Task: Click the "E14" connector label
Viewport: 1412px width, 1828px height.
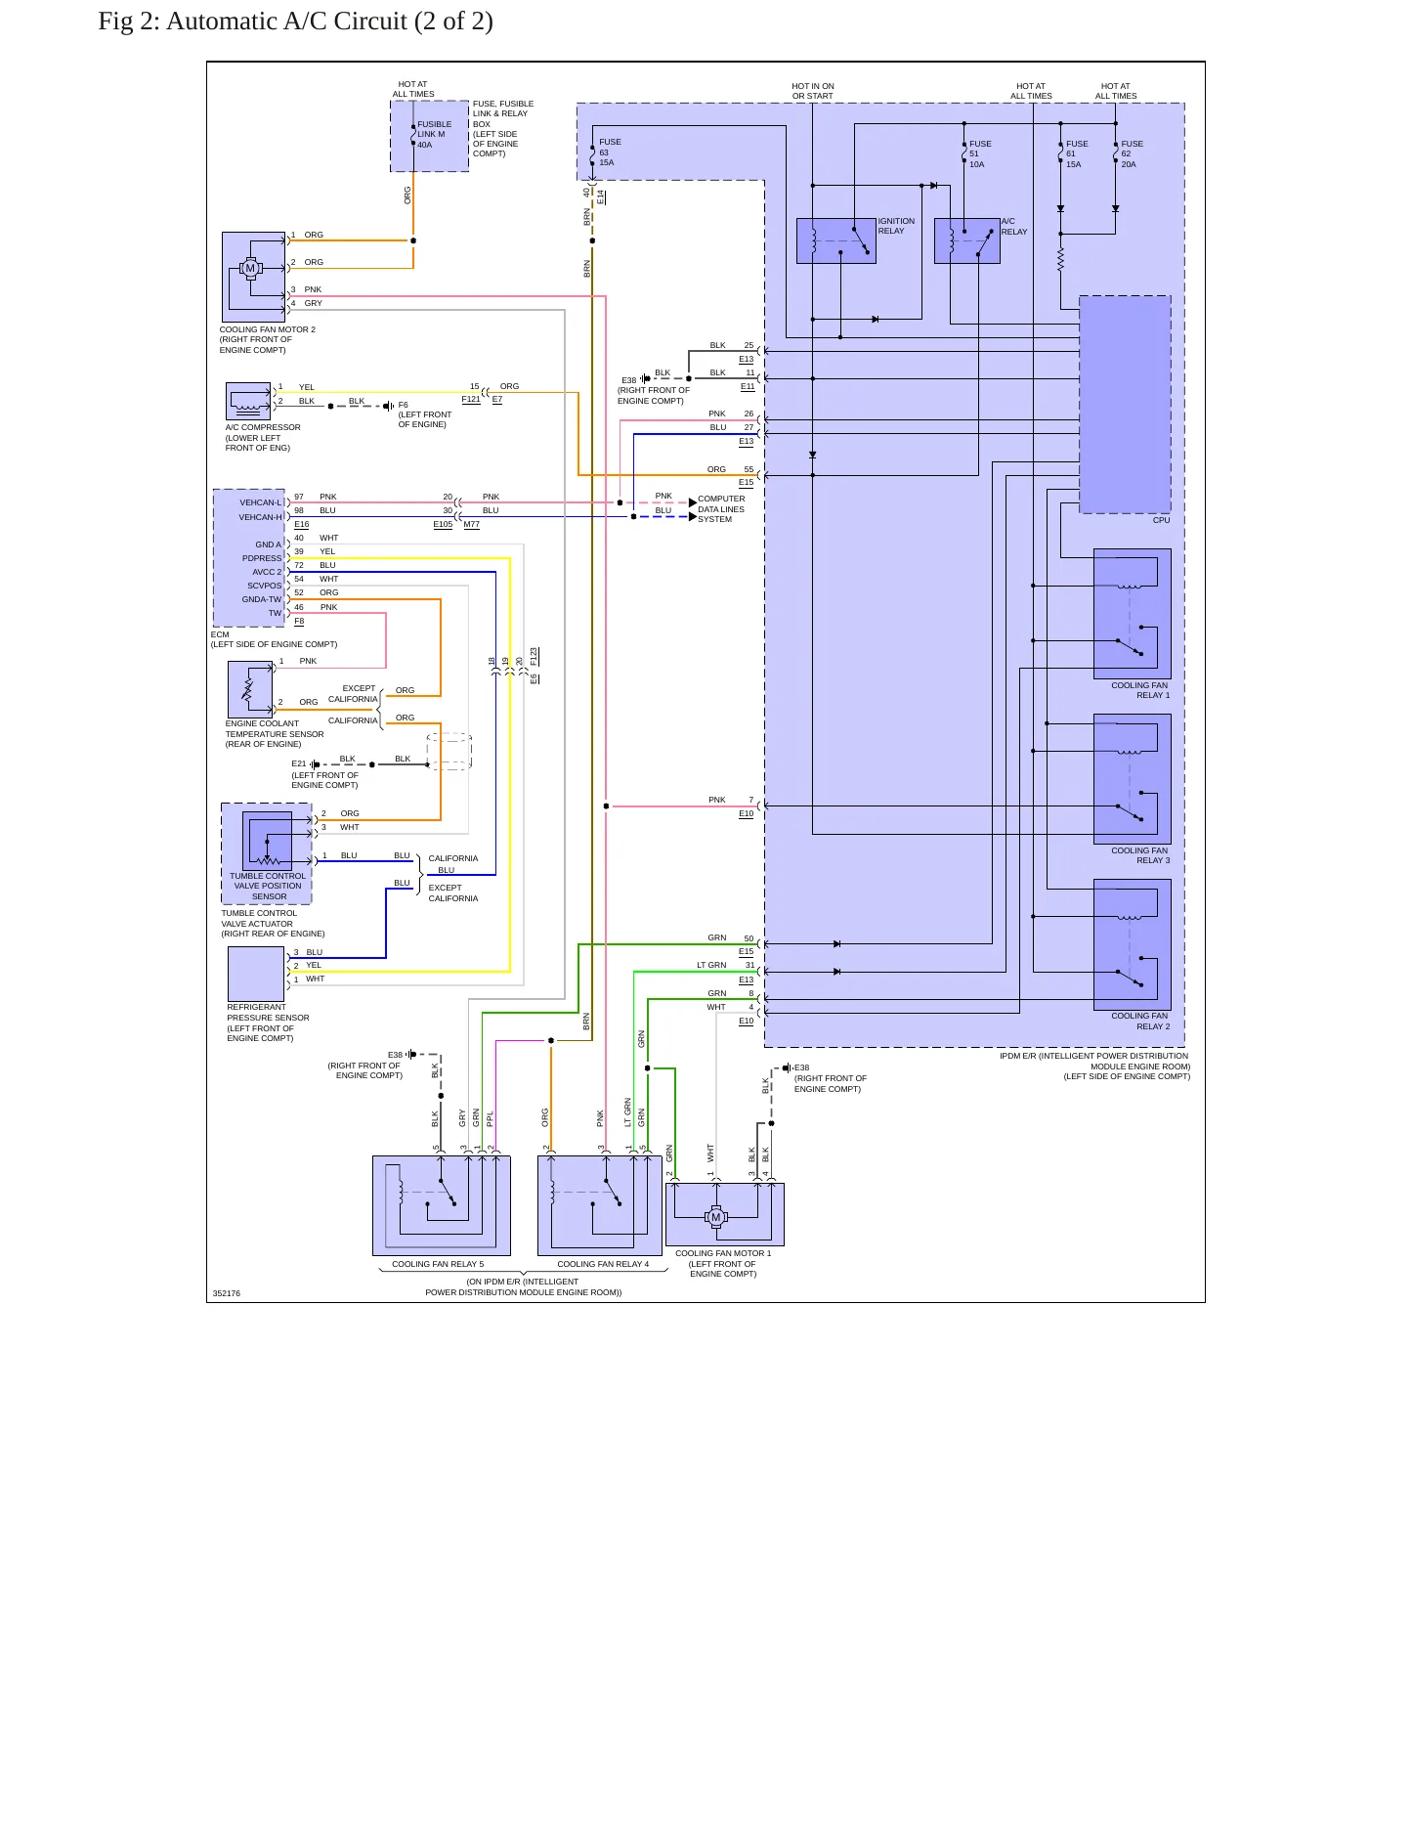Action: coord(601,196)
